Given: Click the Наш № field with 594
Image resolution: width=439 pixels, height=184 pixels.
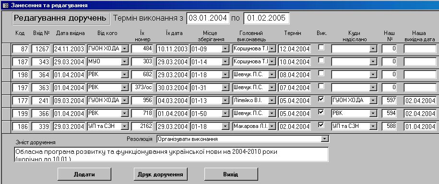Looking at the screenshot, I should tap(389, 113).
